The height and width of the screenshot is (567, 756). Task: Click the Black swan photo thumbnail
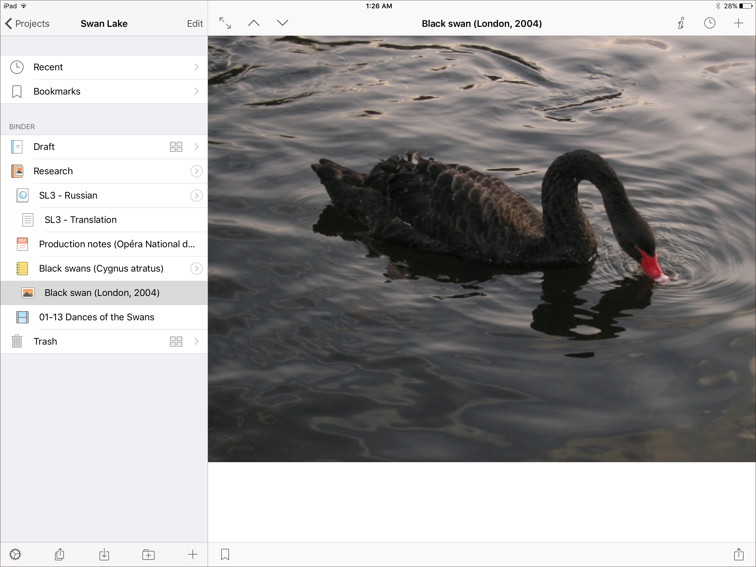pos(27,292)
